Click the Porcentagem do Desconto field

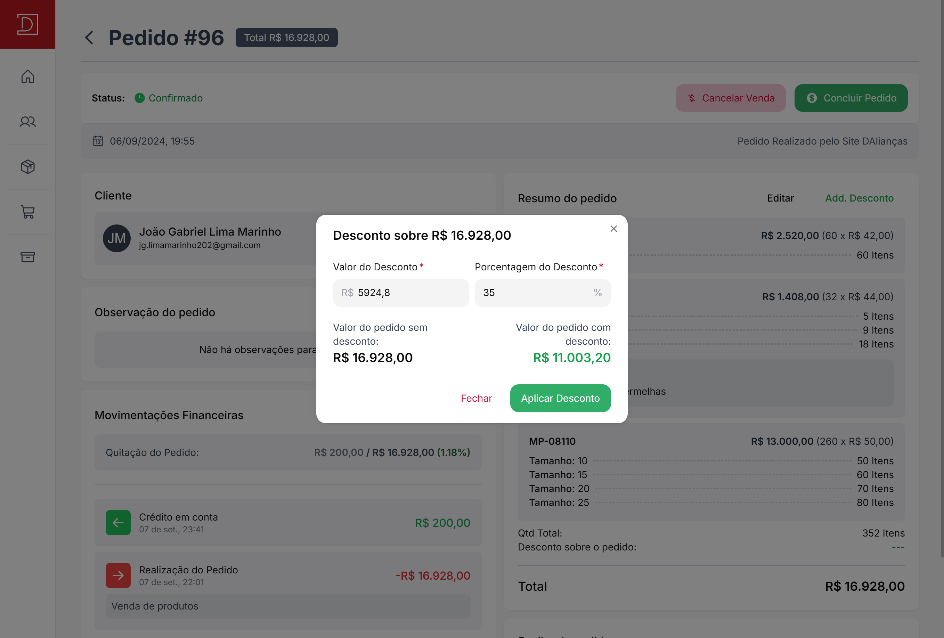[543, 293]
